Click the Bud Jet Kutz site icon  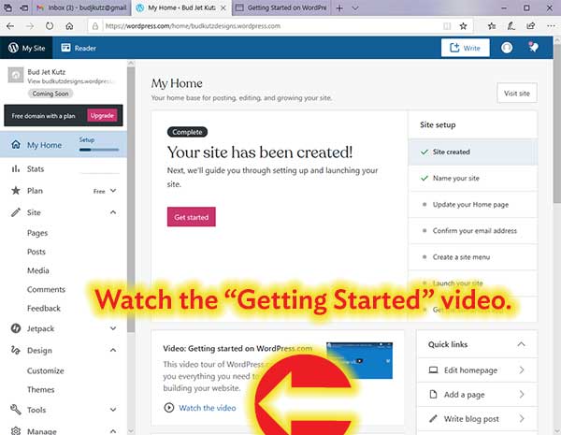16,75
